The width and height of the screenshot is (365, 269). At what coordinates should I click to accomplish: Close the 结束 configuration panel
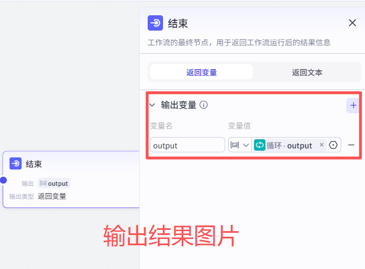(352, 23)
